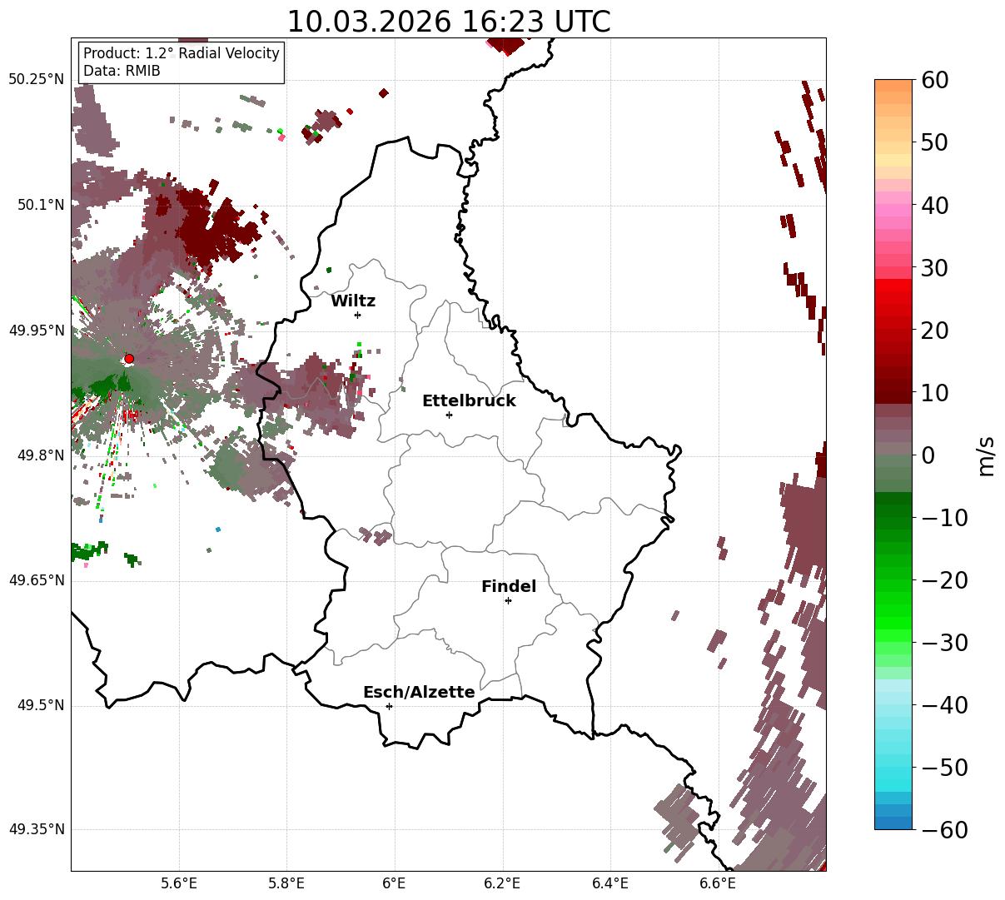
Task: Click the Findel label
Action: point(509,586)
